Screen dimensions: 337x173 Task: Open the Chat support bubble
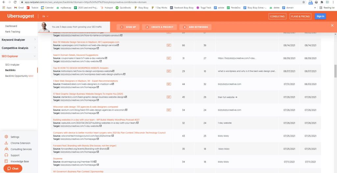[13, 168]
